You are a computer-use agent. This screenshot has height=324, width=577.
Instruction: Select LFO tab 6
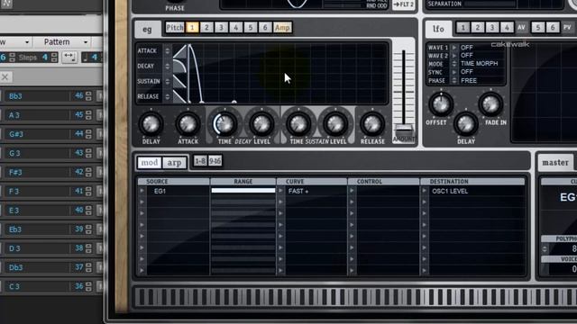click(x=553, y=28)
